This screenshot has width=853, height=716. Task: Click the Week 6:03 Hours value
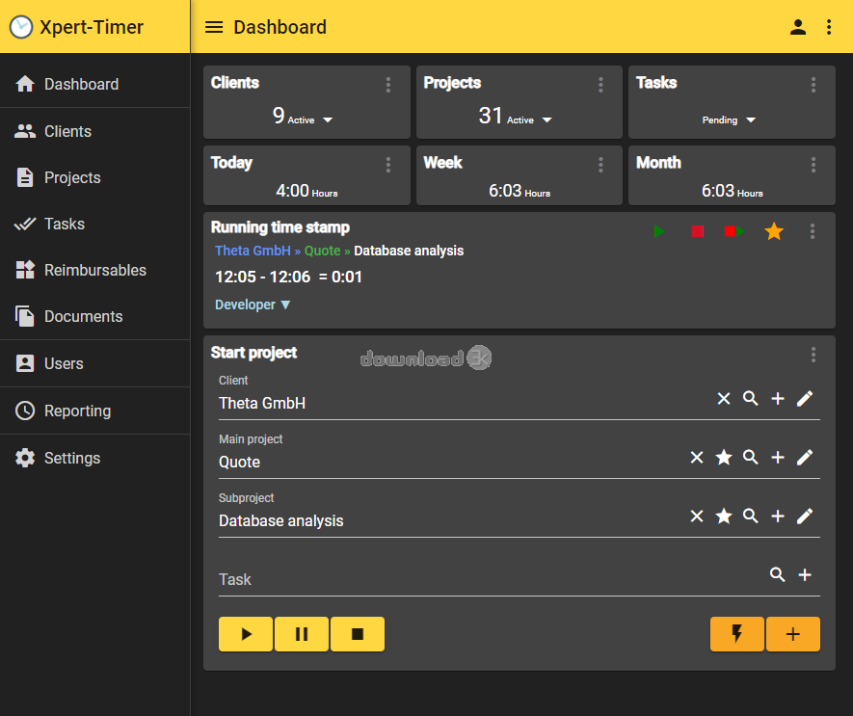tap(520, 191)
